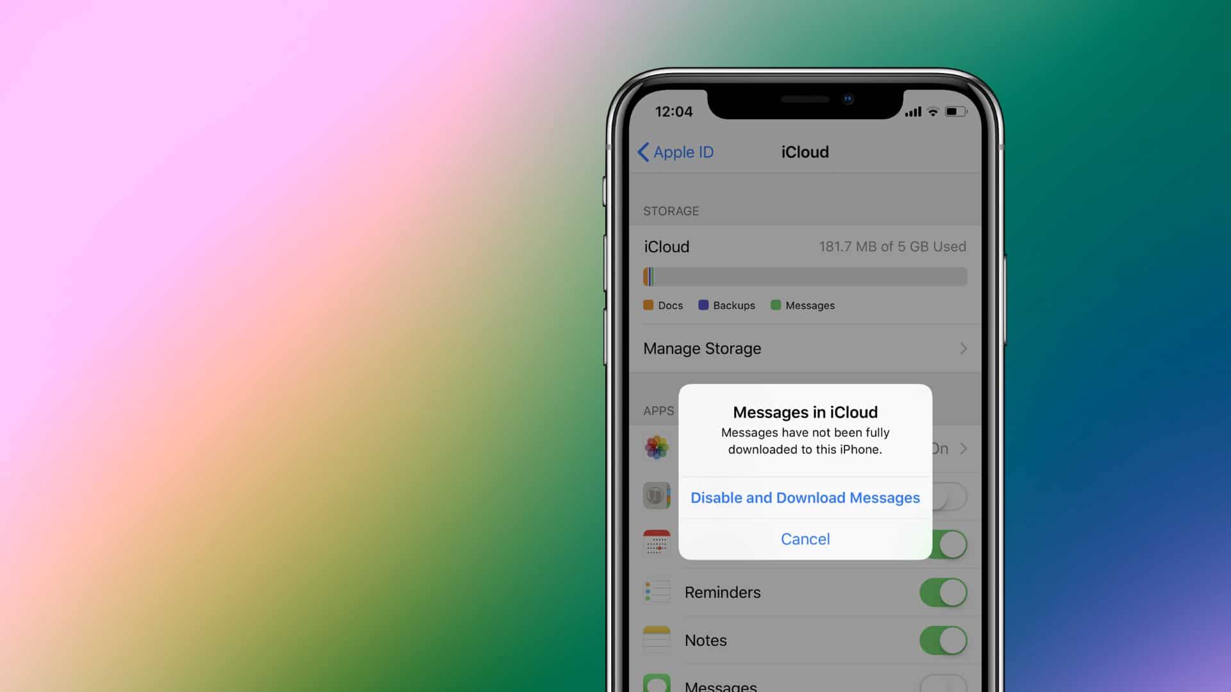Tap the Messages icon in storage legend

click(775, 305)
